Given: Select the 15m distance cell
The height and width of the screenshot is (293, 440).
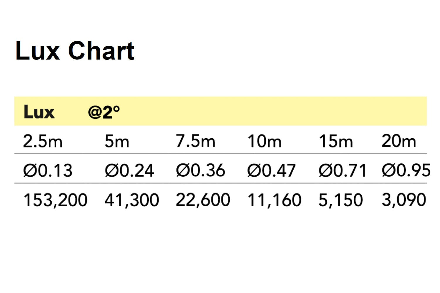Looking at the screenshot, I should 336,141.
